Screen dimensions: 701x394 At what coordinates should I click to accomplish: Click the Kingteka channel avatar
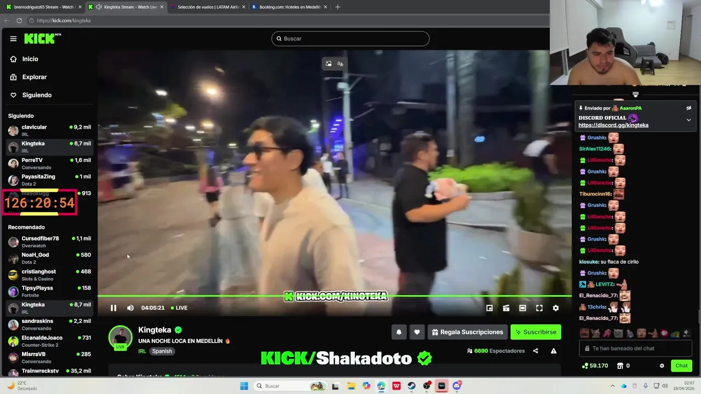point(120,337)
